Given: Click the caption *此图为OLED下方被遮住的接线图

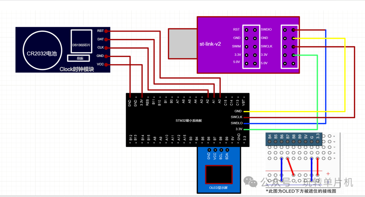Looking at the screenshot, I should [x=301, y=191].
